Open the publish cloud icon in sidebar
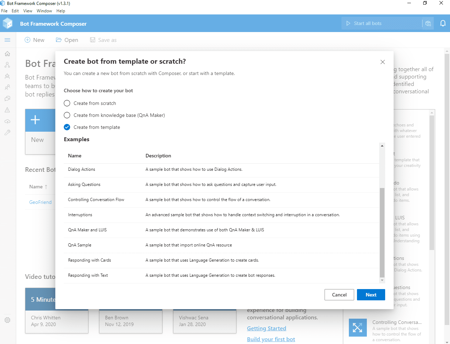The height and width of the screenshot is (344, 450). tap(7, 121)
